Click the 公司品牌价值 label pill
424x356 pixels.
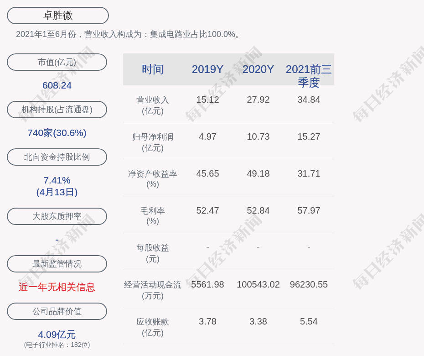click(x=57, y=311)
